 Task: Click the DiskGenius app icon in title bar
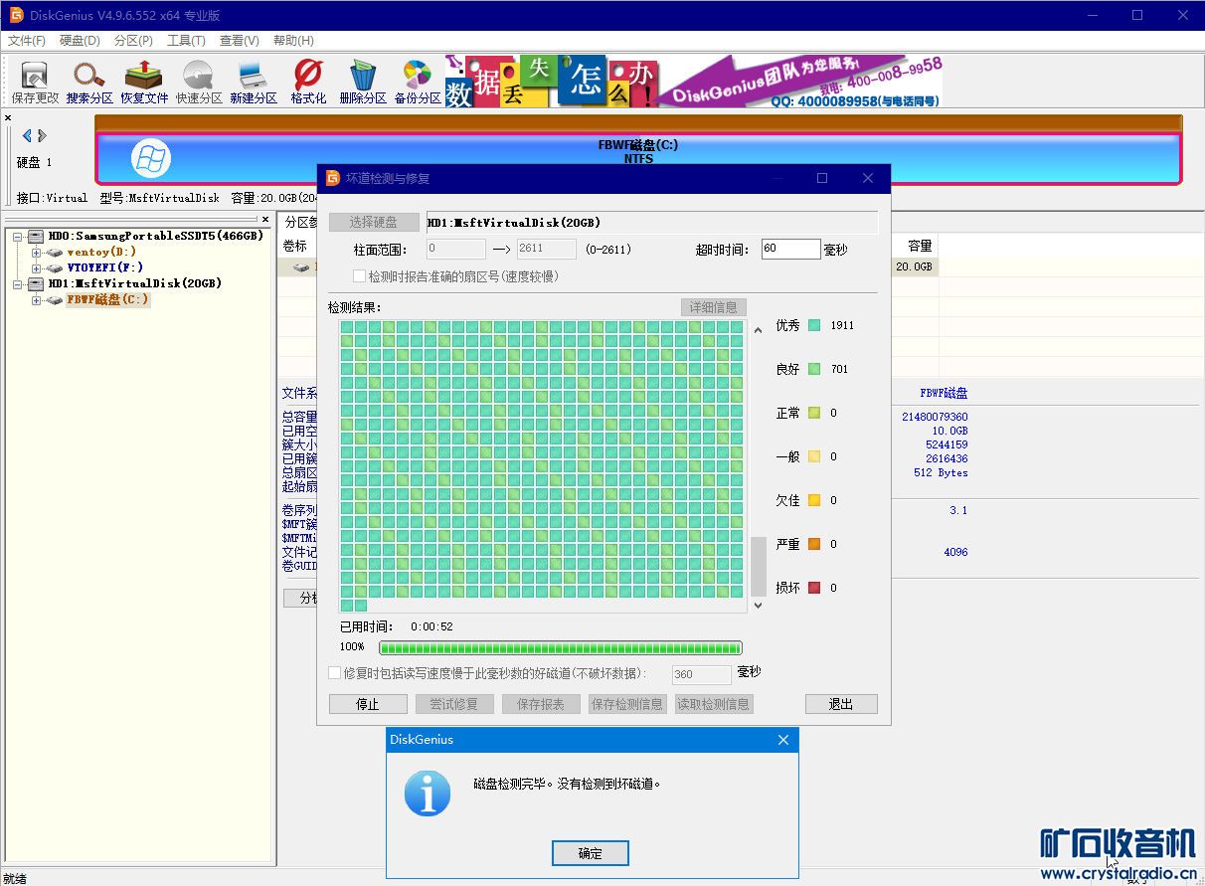pyautogui.click(x=17, y=15)
